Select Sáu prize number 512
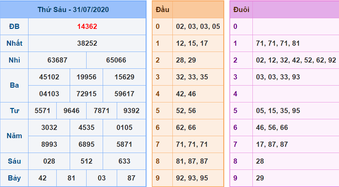This screenshot has width=339, height=187. (86, 161)
